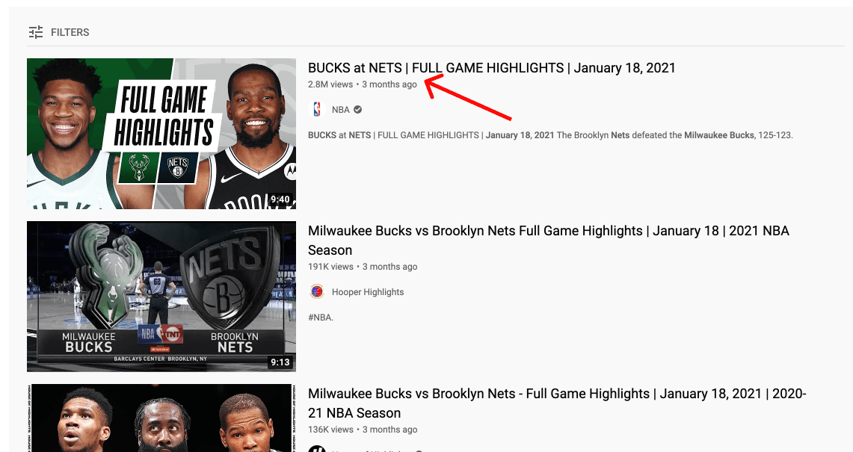The height and width of the screenshot is (452, 853).
Task: Open the Hooper Highlights channel avatar
Action: [x=317, y=291]
